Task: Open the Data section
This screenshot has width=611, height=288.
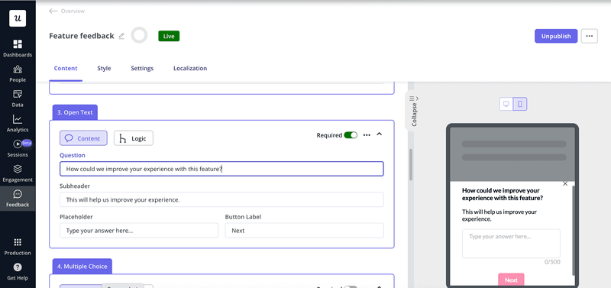Action: coord(18,99)
